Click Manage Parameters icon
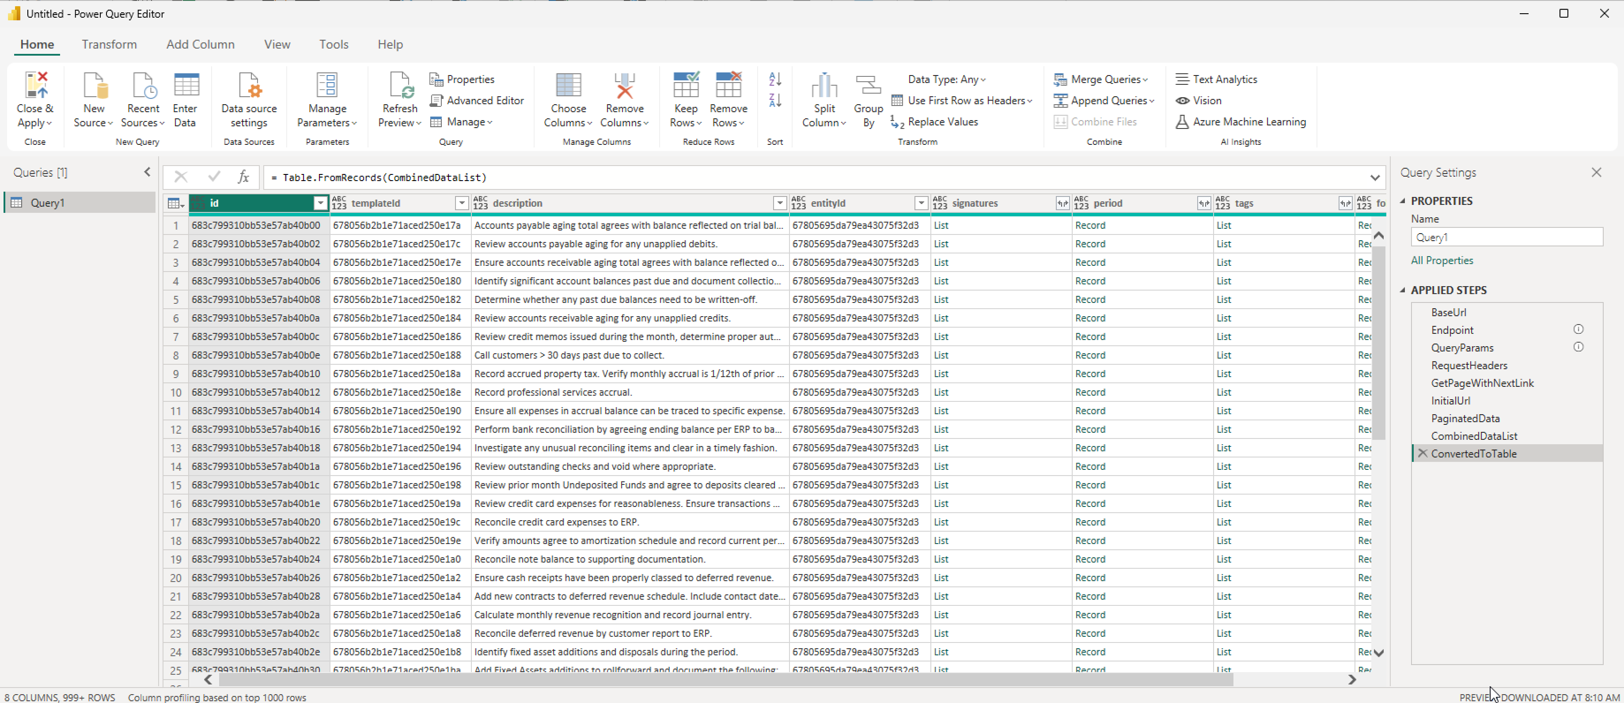1624x703 pixels. click(326, 85)
